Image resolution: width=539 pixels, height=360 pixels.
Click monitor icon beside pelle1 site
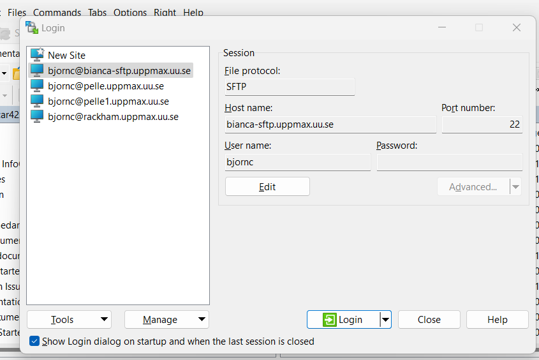pyautogui.click(x=37, y=101)
